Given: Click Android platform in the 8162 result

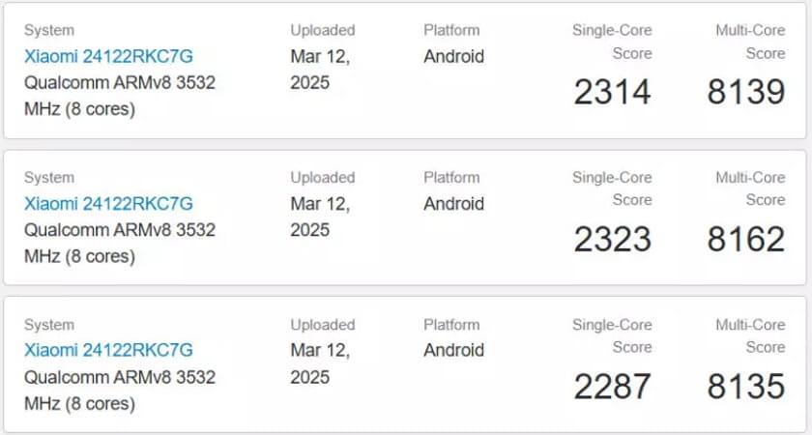Looking at the screenshot, I should tap(453, 204).
